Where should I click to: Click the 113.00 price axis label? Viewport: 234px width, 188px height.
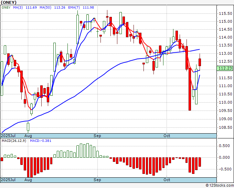coord(225,53)
